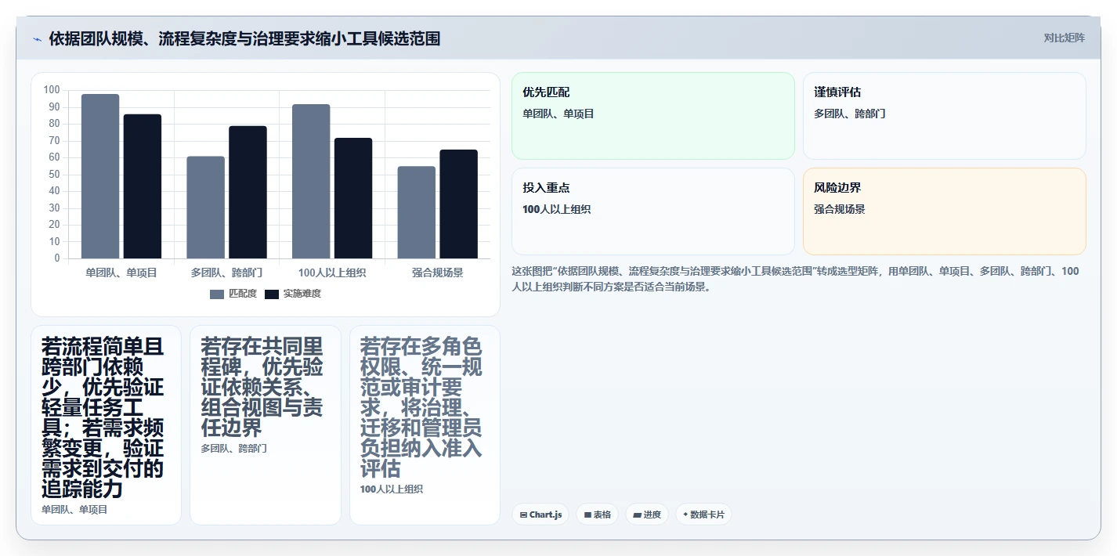The width and height of the screenshot is (1117, 556).
Task: Click the 50 value on the y-axis
Action: pos(54,174)
